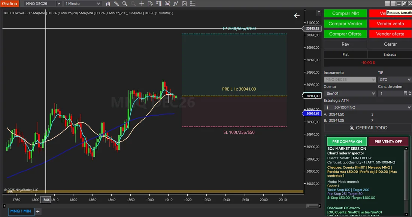Click the Comprar Mkt button
Screen dimensions: 412x217
tap(345, 13)
